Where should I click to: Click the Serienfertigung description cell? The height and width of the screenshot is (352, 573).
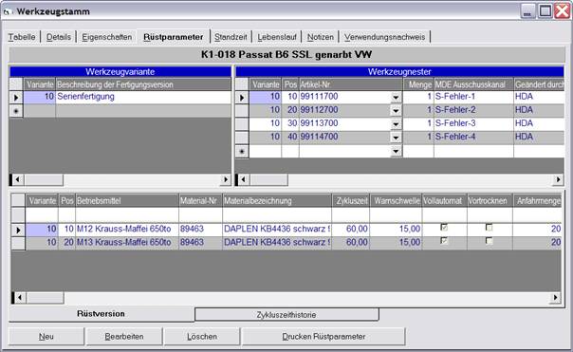tap(143, 97)
